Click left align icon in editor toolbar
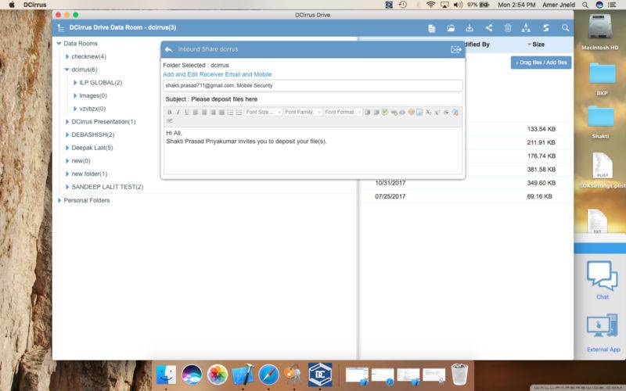The width and height of the screenshot is (626, 391). click(x=196, y=112)
